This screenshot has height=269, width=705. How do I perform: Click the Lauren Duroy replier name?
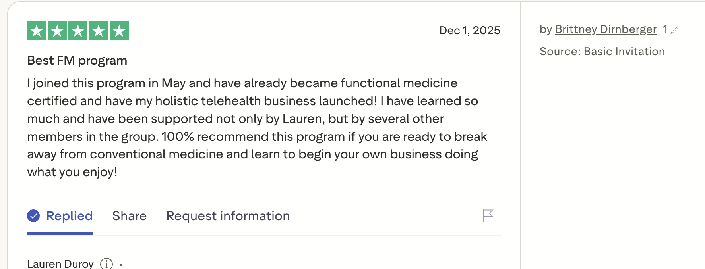click(60, 264)
